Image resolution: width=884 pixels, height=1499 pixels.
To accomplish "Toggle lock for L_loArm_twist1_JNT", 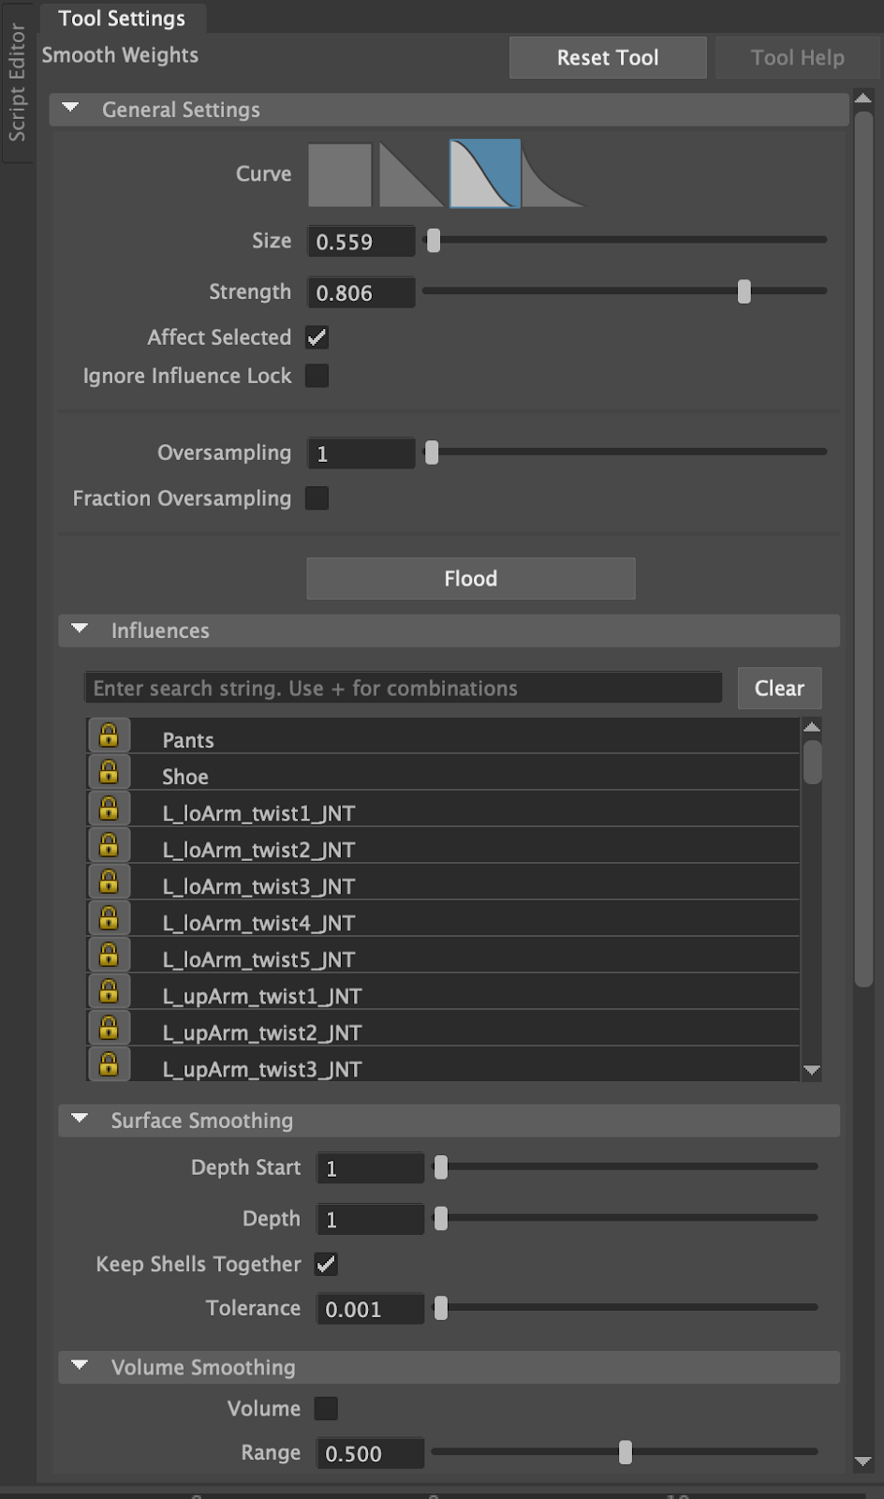I will click(x=109, y=809).
